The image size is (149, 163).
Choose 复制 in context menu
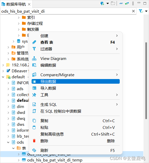[x=76, y=121]
